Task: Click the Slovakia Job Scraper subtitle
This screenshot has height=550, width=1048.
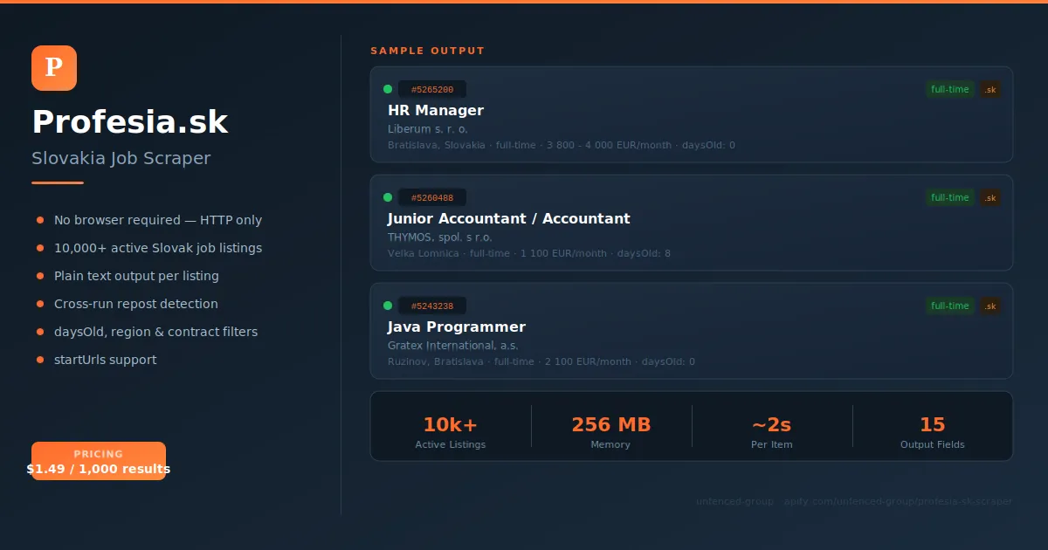Action: click(121, 158)
